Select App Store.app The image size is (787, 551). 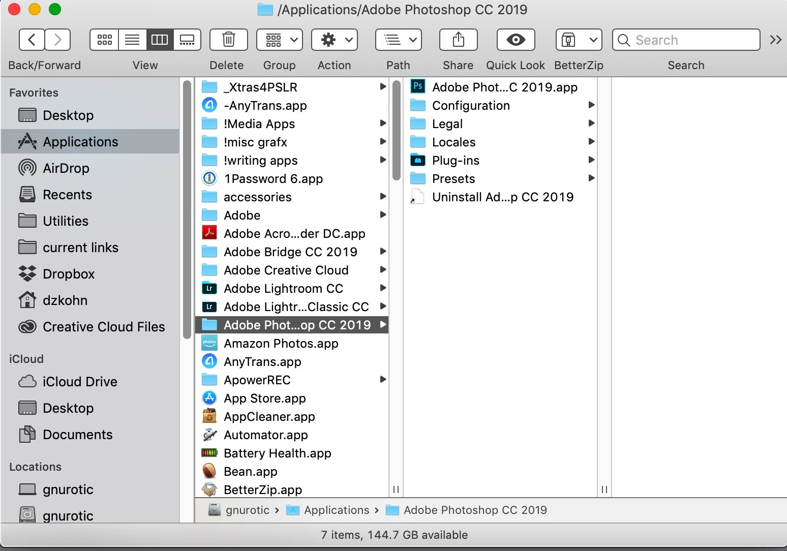coord(292,399)
